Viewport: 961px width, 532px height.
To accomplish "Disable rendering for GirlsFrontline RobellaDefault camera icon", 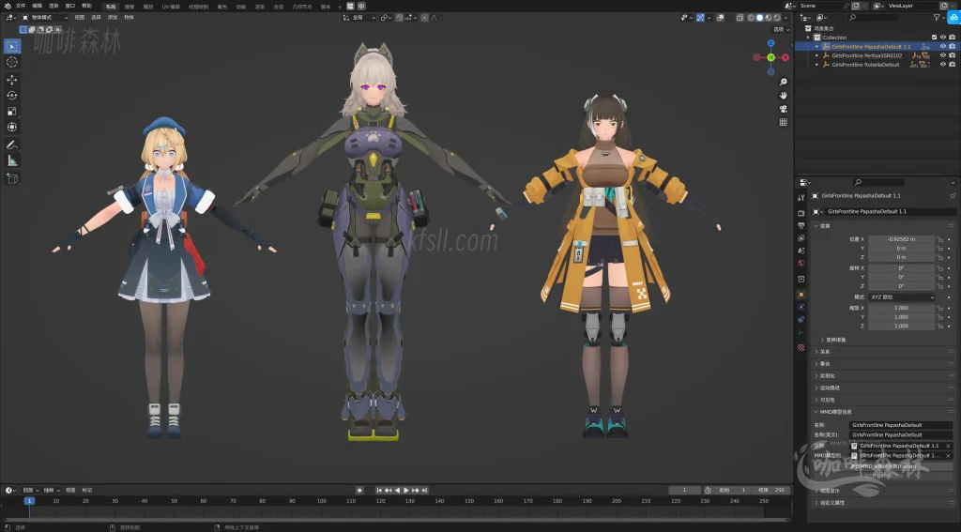I will 953,65.
